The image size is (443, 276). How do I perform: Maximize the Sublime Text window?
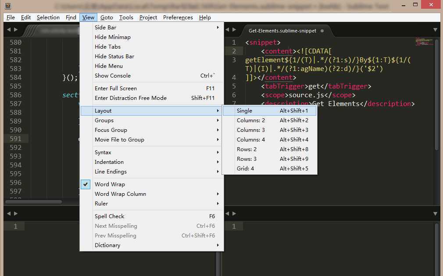[x=415, y=4]
